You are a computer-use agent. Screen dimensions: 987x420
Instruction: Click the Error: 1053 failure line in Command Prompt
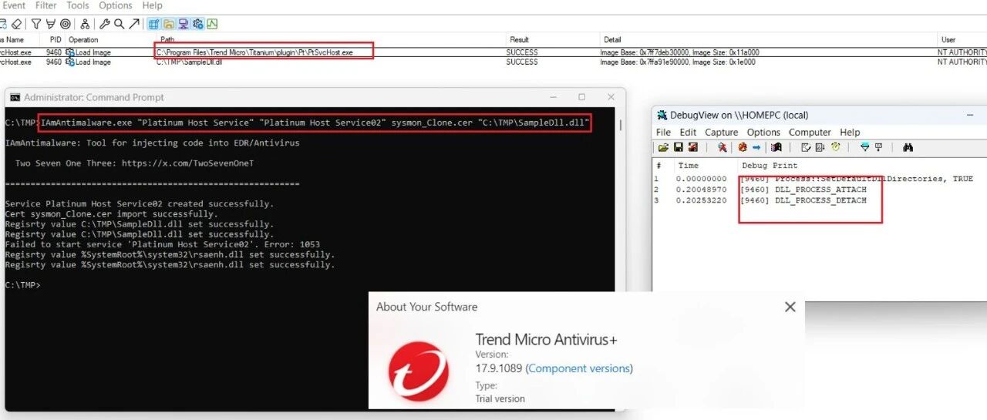point(162,244)
